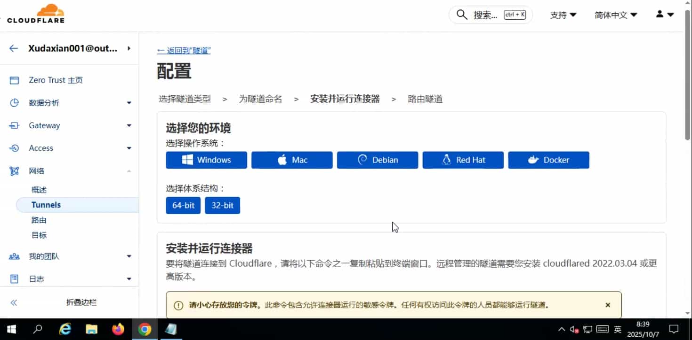This screenshot has height=340, width=692.
Task: Click the search magnifier icon
Action: tap(462, 15)
